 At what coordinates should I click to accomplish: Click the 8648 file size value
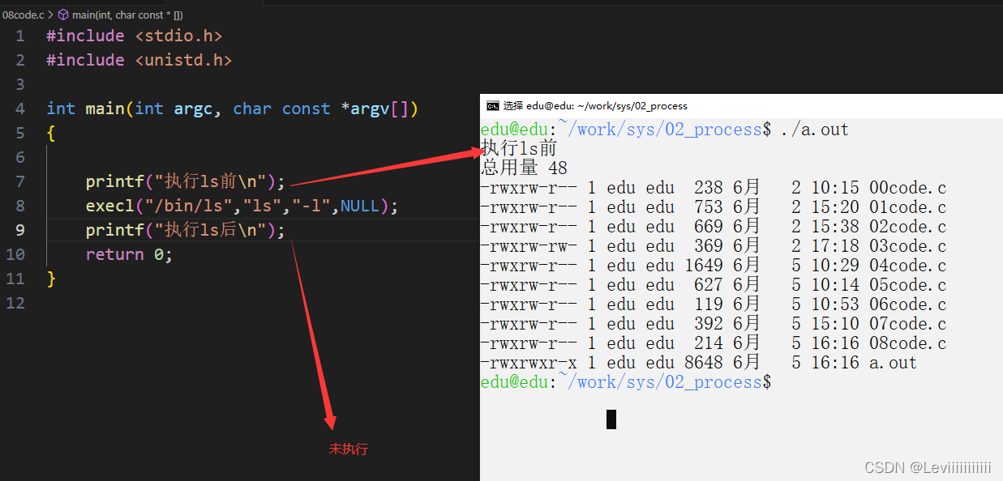[704, 363]
